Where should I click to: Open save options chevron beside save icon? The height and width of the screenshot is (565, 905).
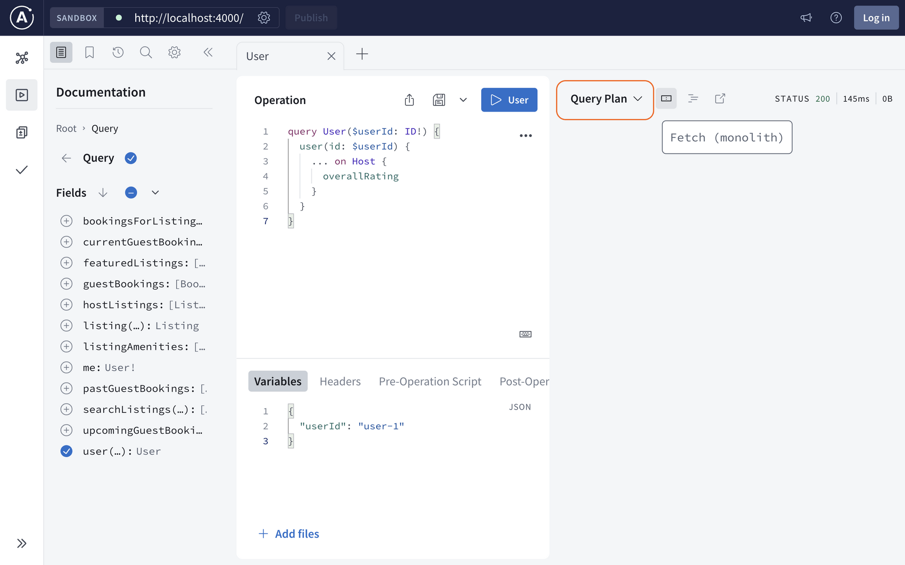(463, 100)
